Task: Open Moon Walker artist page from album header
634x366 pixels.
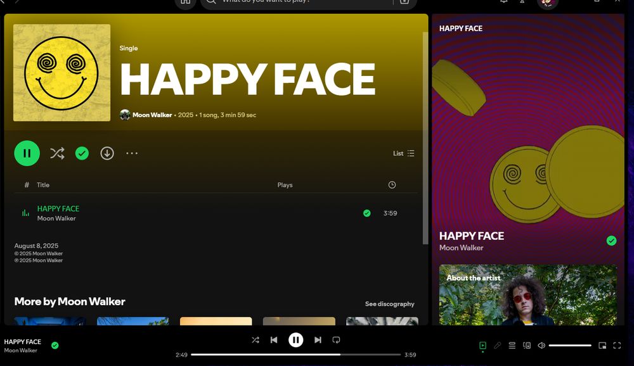Action: pyautogui.click(x=152, y=115)
